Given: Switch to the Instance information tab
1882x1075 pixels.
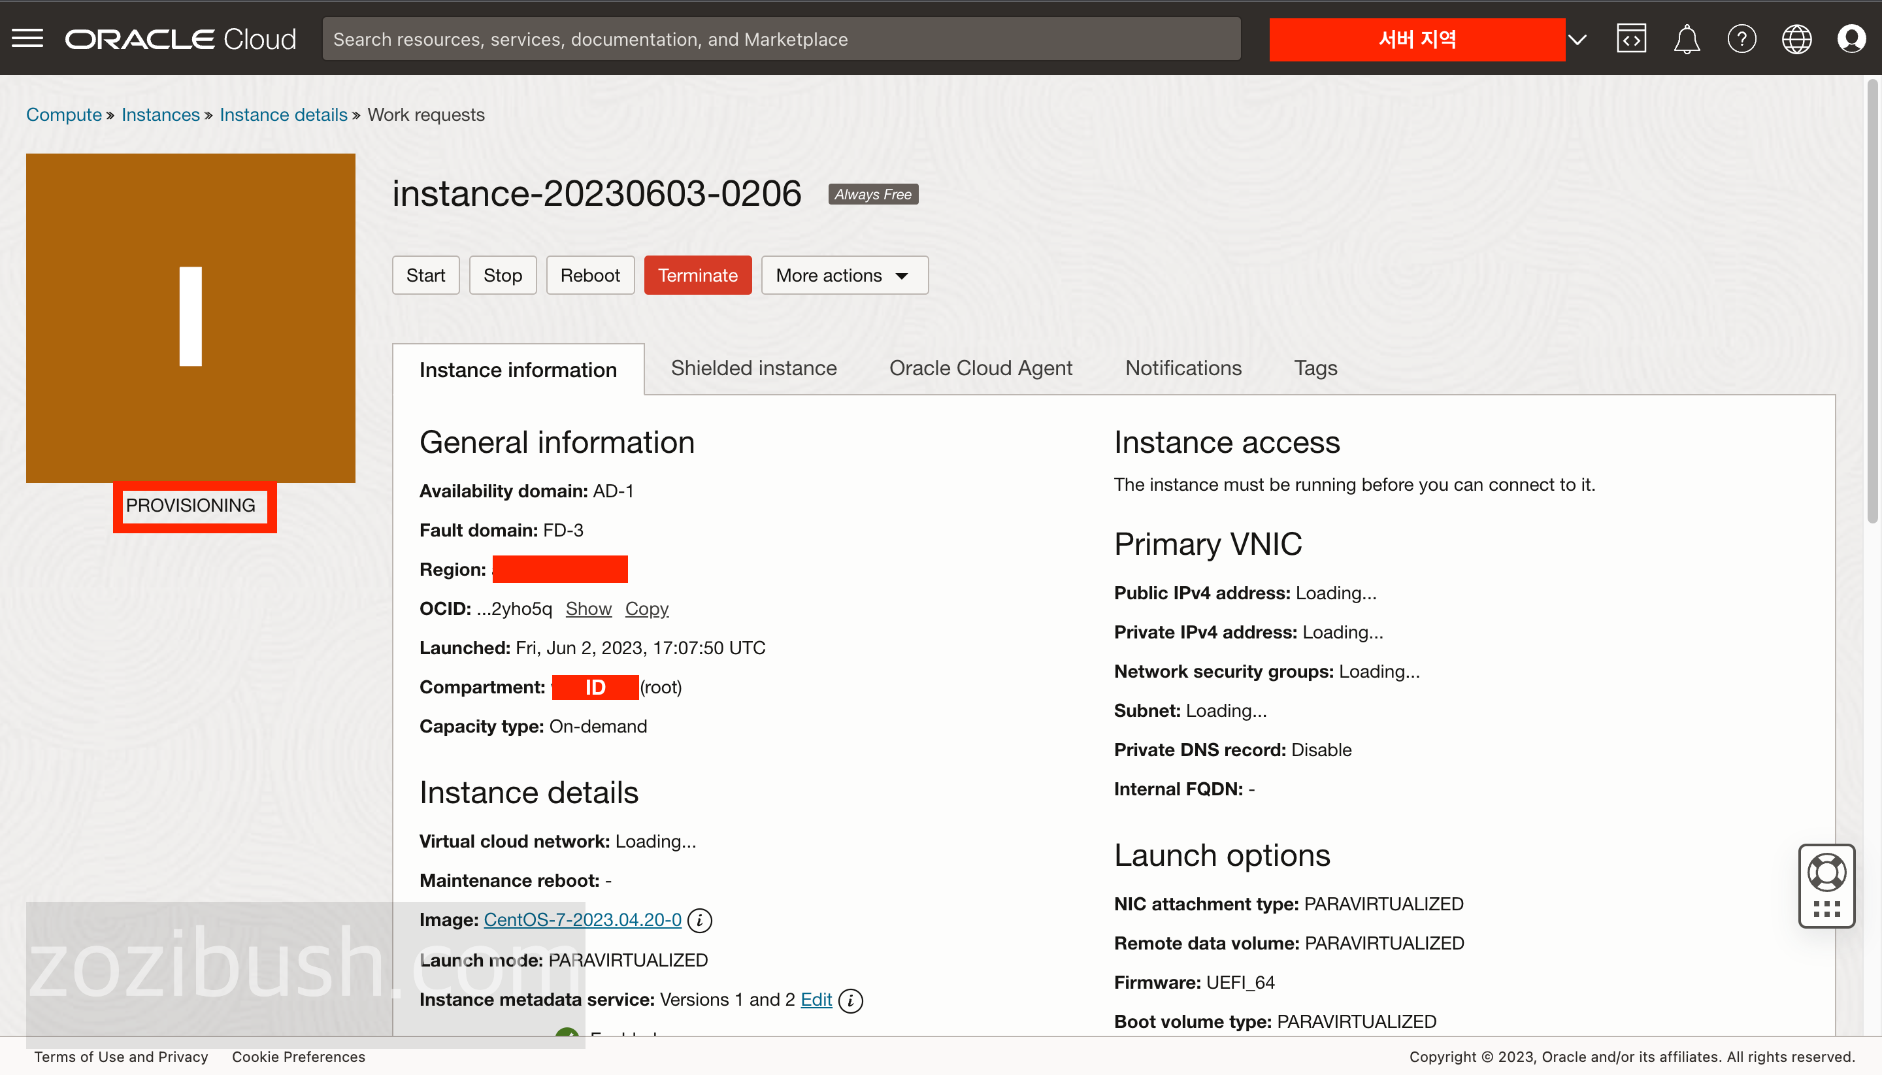Looking at the screenshot, I should (x=518, y=369).
